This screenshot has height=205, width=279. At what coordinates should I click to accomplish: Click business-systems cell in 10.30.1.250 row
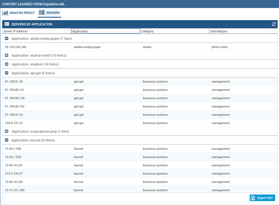pyautogui.click(x=155, y=157)
